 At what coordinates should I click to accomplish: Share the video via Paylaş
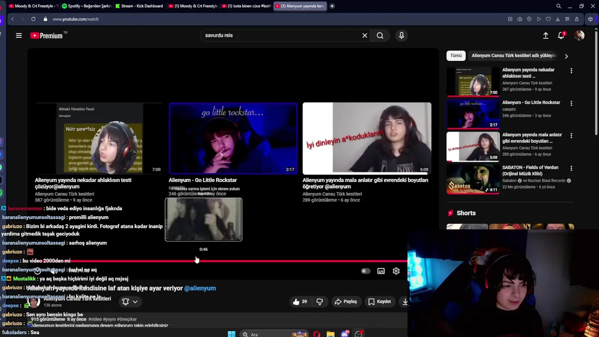[346, 301]
